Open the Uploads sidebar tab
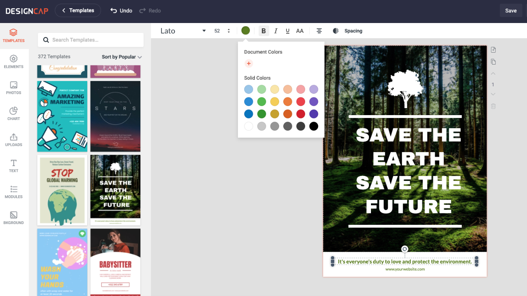Image resolution: width=527 pixels, height=296 pixels. click(14, 140)
